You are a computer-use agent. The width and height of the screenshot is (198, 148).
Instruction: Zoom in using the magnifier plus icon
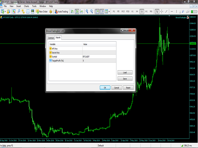[x=87, y=11]
